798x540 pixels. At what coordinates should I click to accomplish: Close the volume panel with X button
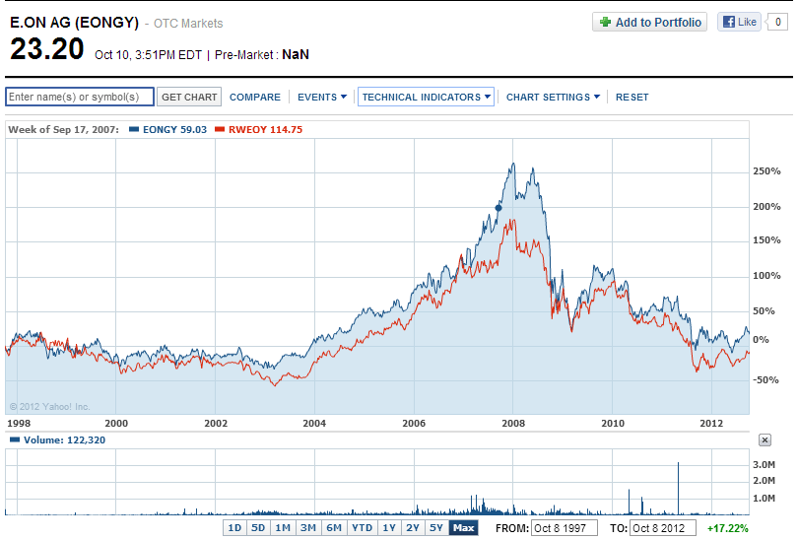point(765,439)
